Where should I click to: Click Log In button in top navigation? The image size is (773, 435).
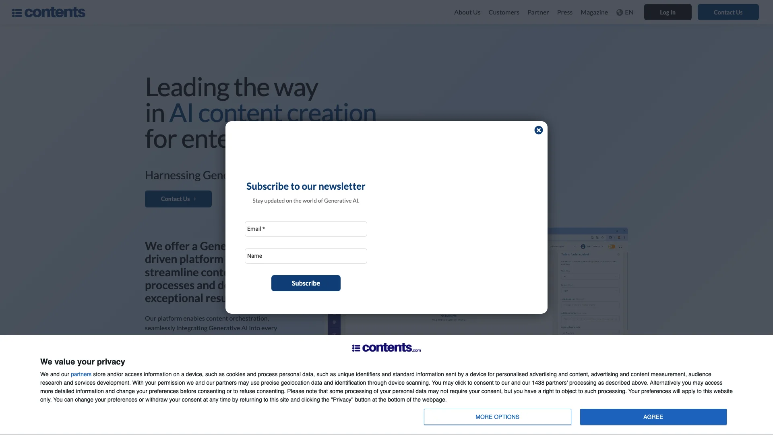668,12
